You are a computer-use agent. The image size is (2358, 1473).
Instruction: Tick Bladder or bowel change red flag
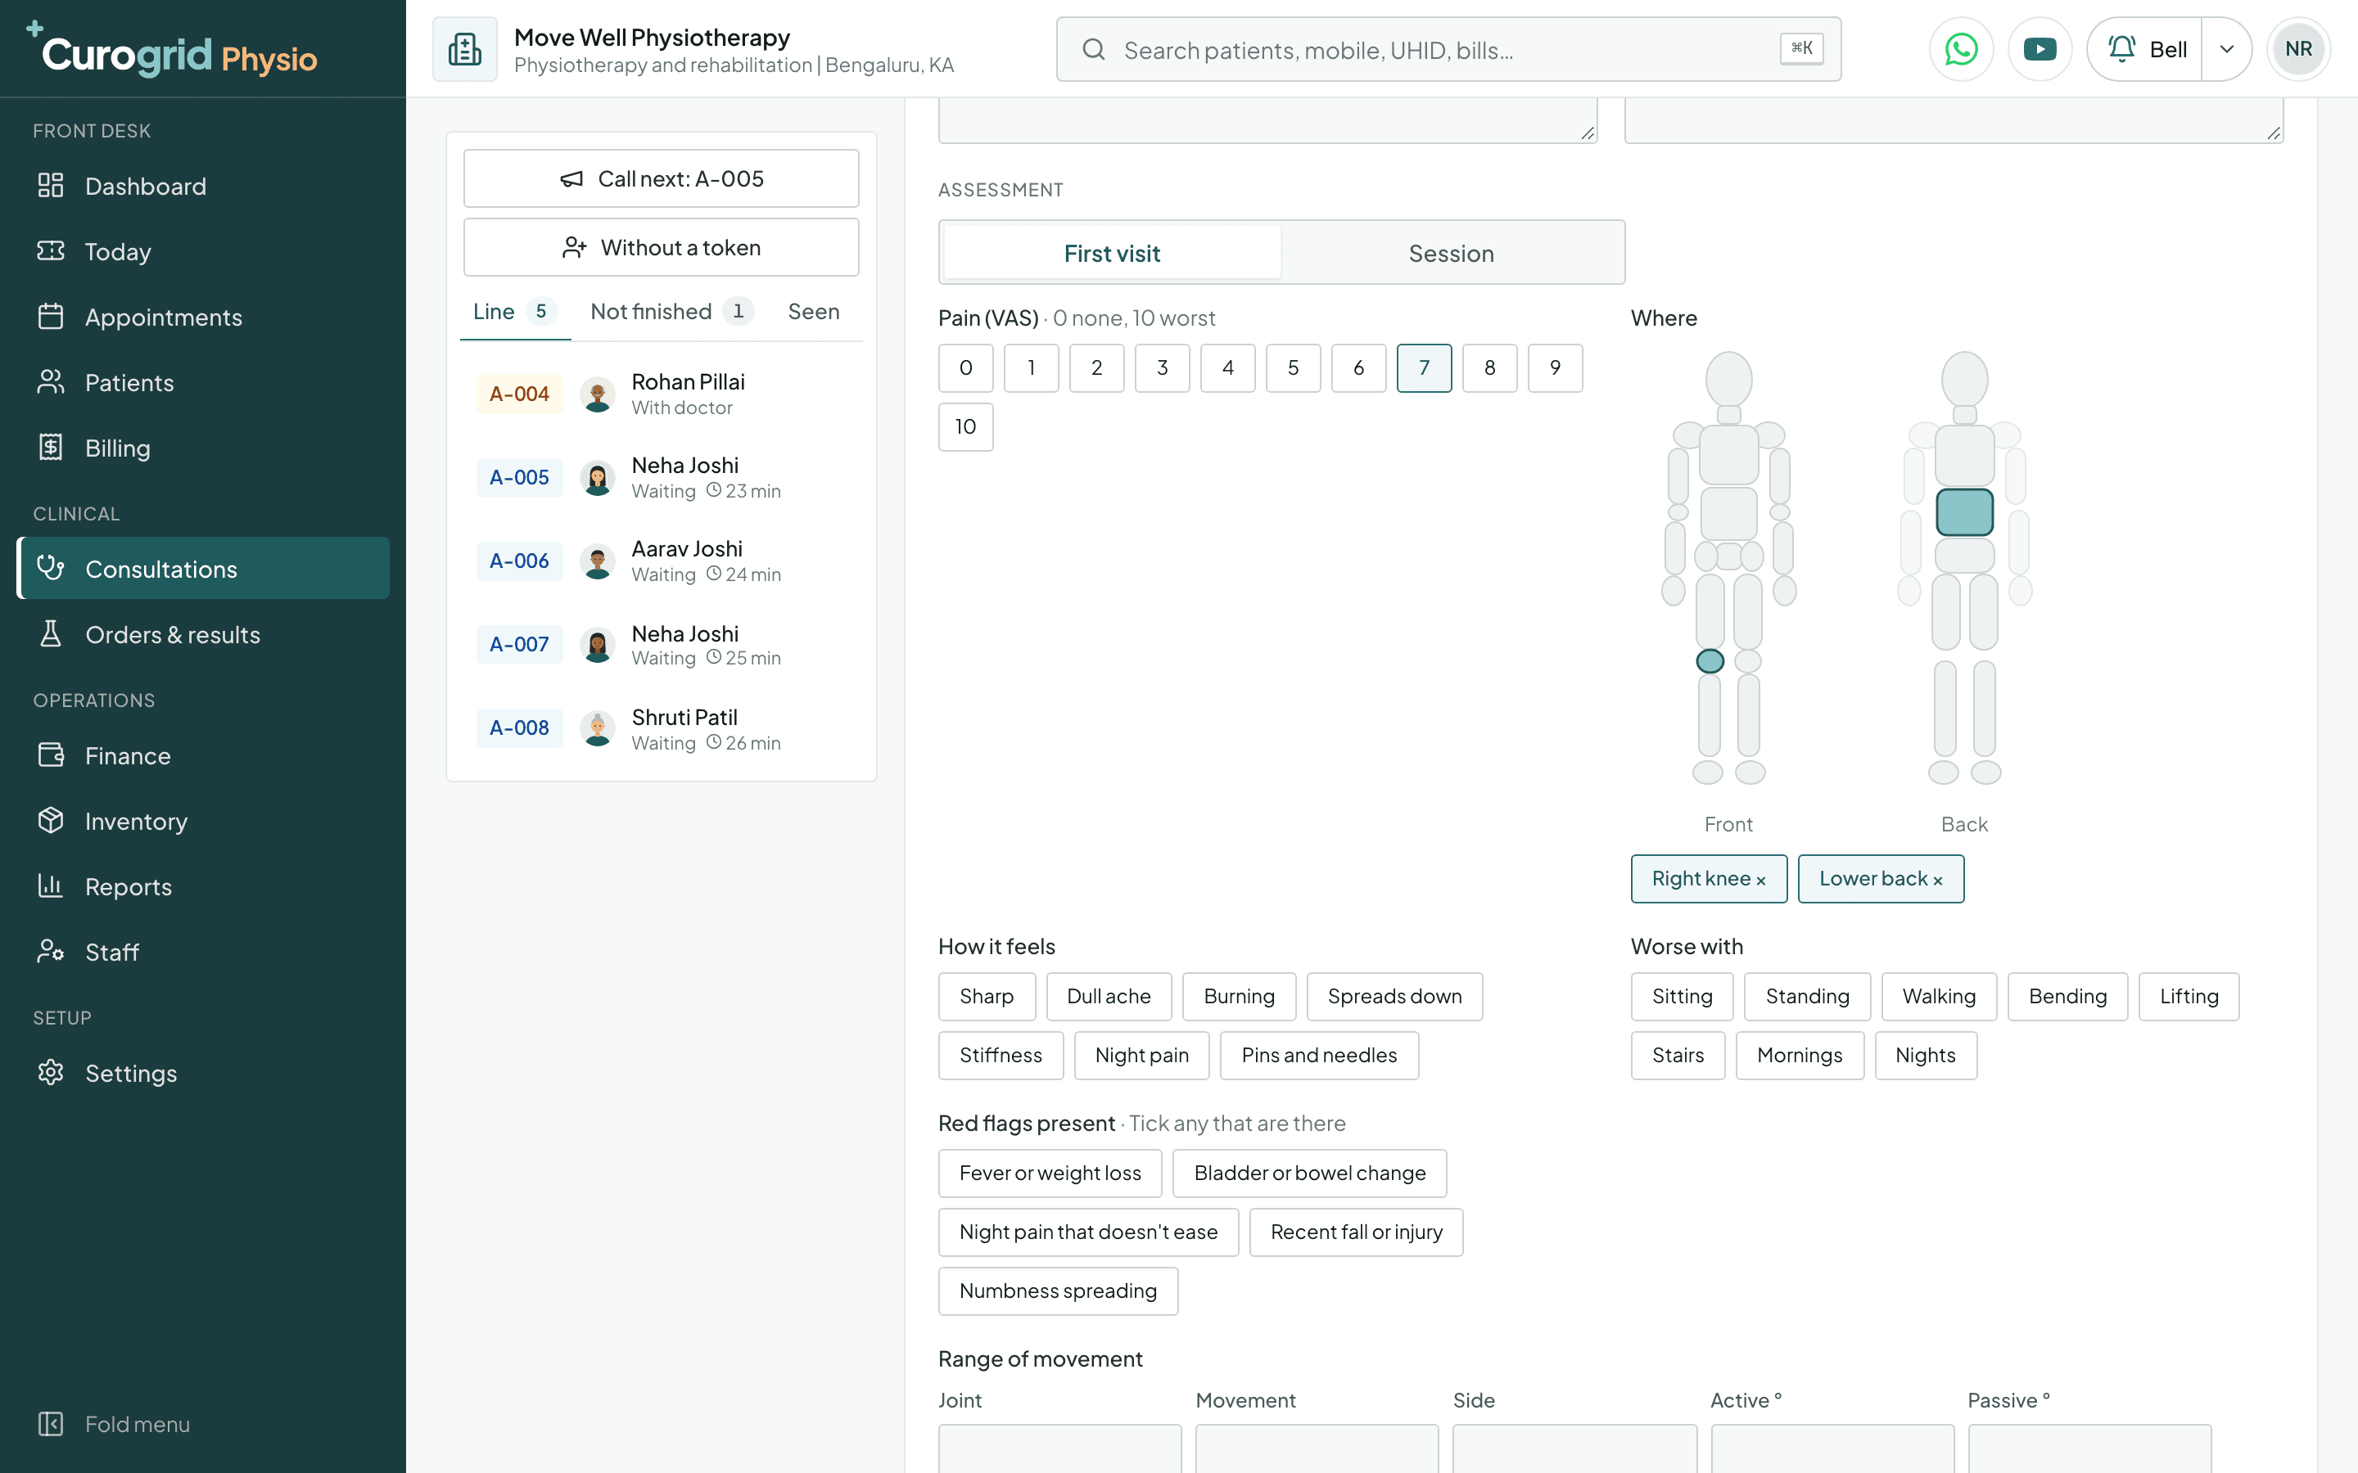pos(1308,1173)
